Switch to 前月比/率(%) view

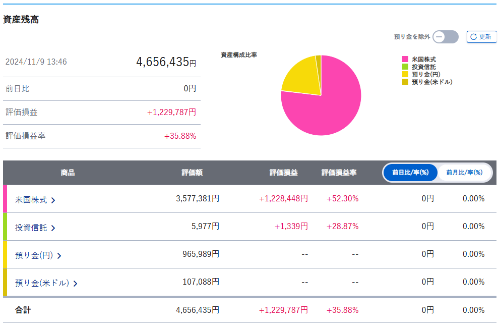[x=464, y=173]
